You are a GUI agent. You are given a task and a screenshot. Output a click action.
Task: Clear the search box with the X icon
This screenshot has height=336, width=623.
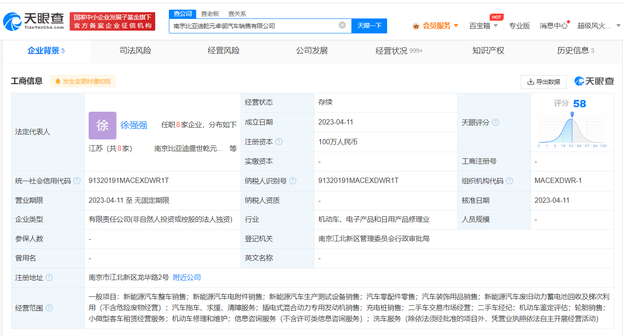click(x=342, y=26)
